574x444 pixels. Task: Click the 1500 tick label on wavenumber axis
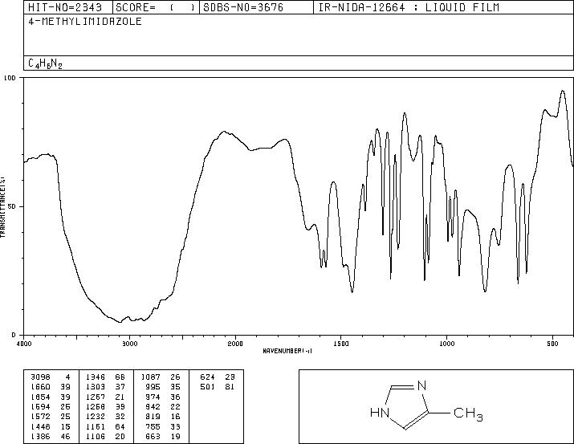tap(341, 344)
